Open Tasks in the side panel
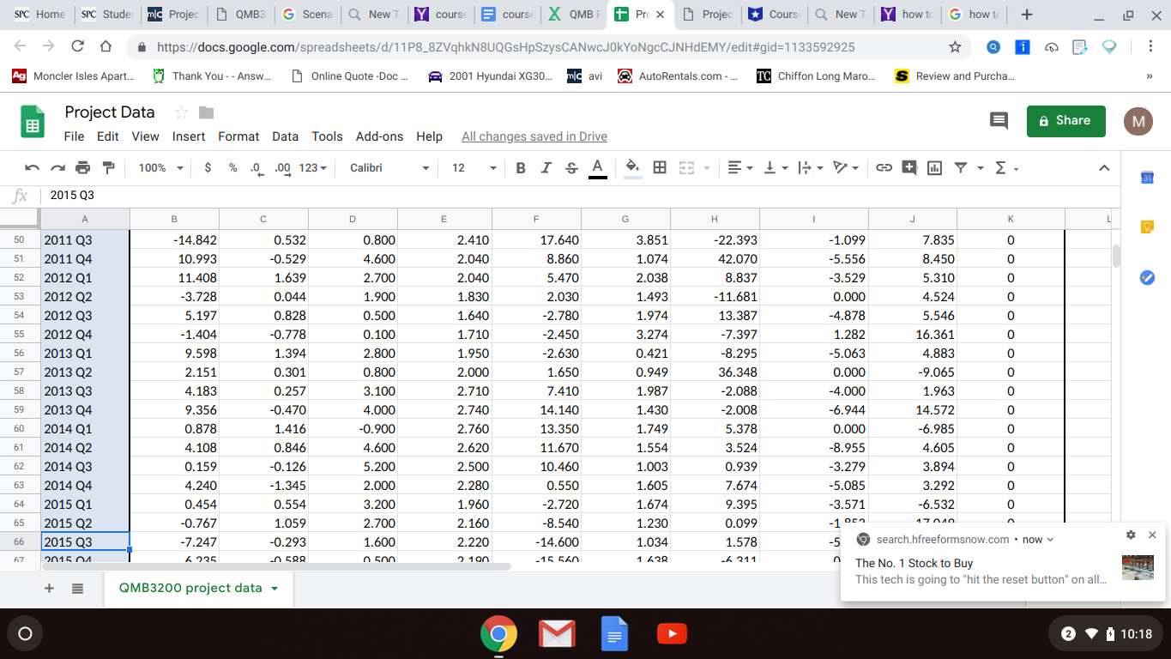 point(1147,277)
